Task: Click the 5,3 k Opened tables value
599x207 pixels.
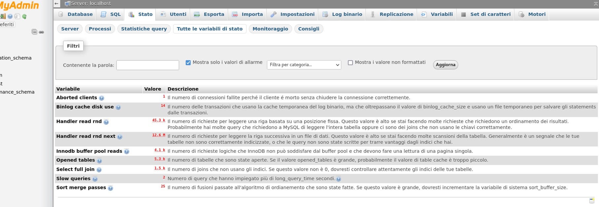Action: [160, 159]
